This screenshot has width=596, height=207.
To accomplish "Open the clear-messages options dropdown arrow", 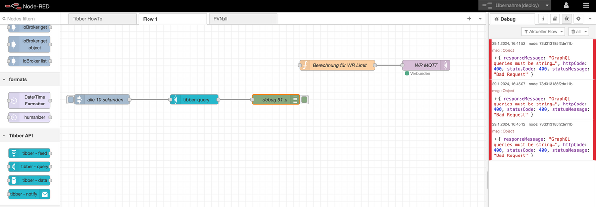I will (x=586, y=31).
